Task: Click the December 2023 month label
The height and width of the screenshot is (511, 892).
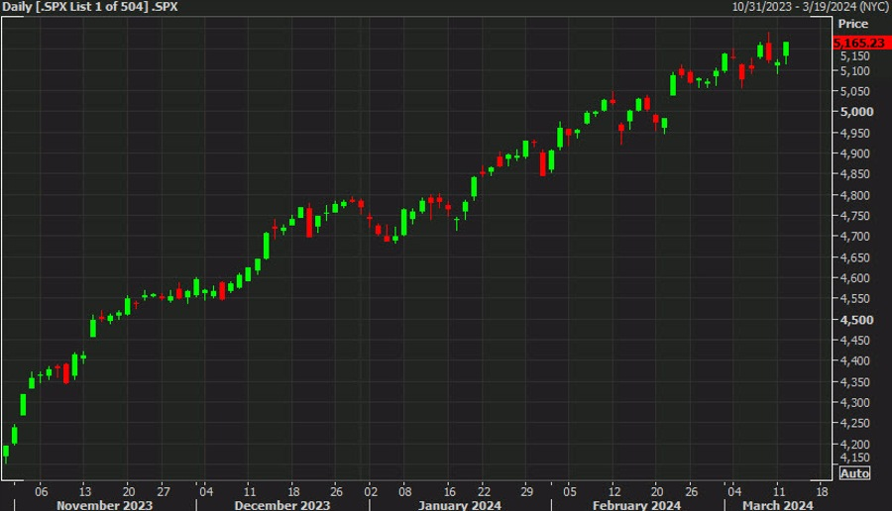Action: 282,505
